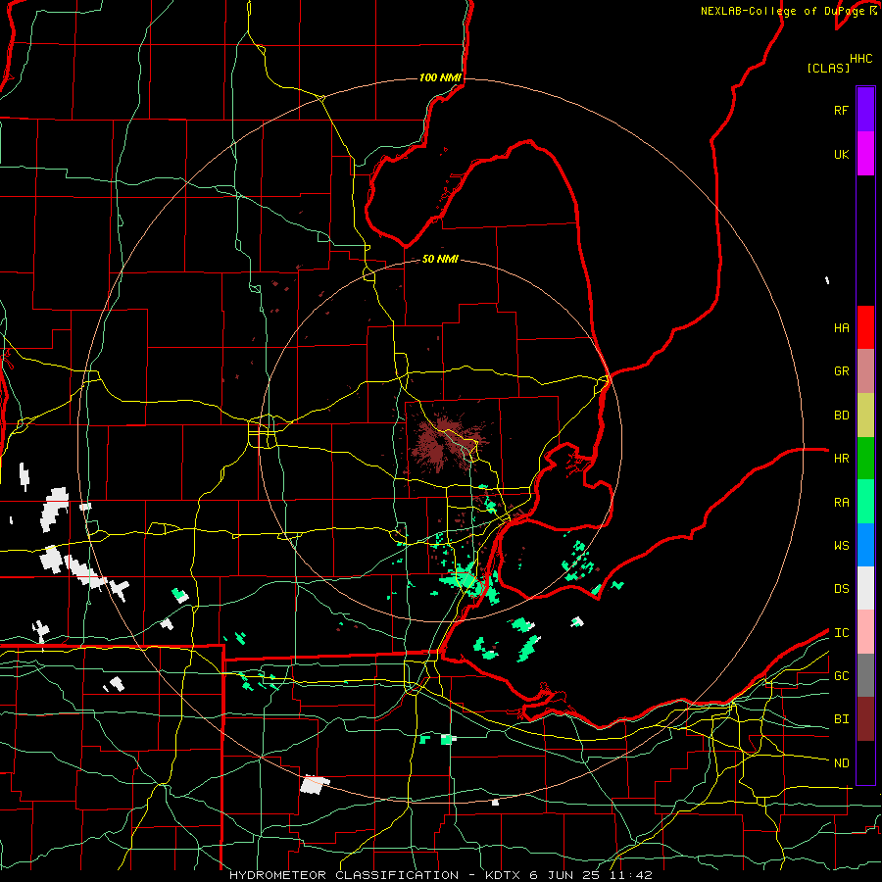This screenshot has width=882, height=882.
Task: Click the '50 NMI' range ring label
Action: click(x=440, y=259)
